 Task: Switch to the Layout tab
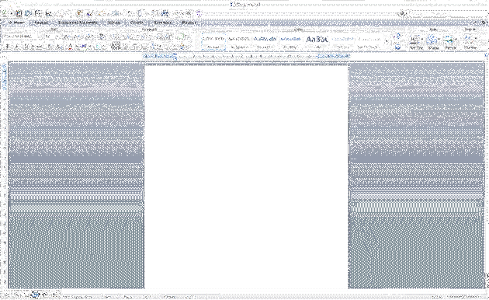tap(41, 23)
